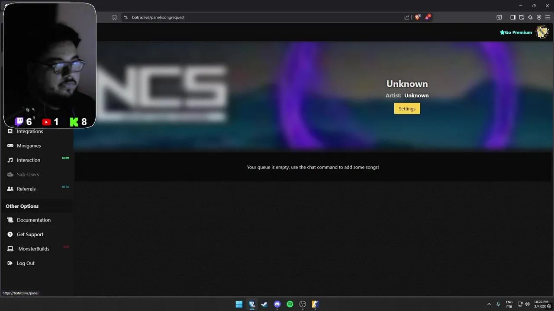
Task: Open Steam from the taskbar
Action: click(x=264, y=304)
